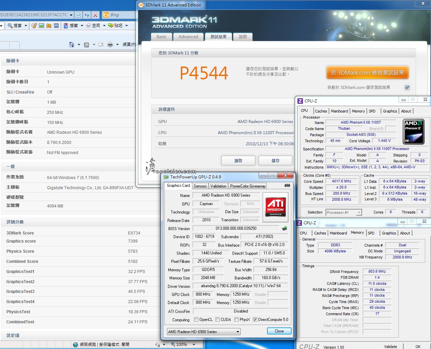This screenshot has width=431, height=349.
Task: Click the Bing search input field
Action: pyautogui.click(x=122, y=15)
